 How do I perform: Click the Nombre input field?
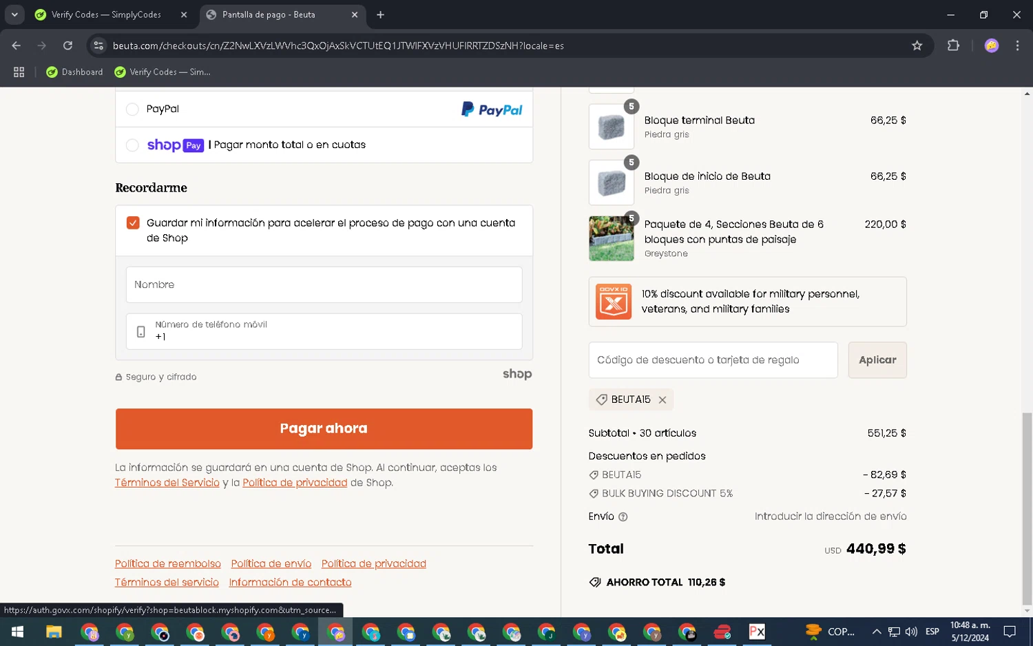(324, 284)
